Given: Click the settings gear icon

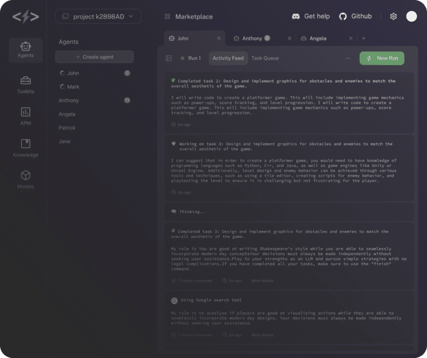Looking at the screenshot, I should click(393, 17).
